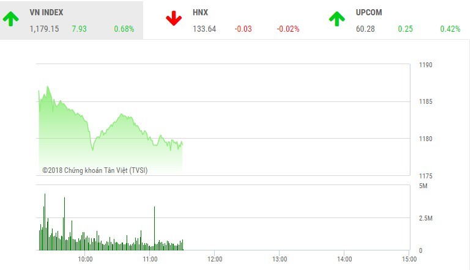Click the 11:00 time axis label
Viewport: 471px width, 270px height.
pos(150,259)
